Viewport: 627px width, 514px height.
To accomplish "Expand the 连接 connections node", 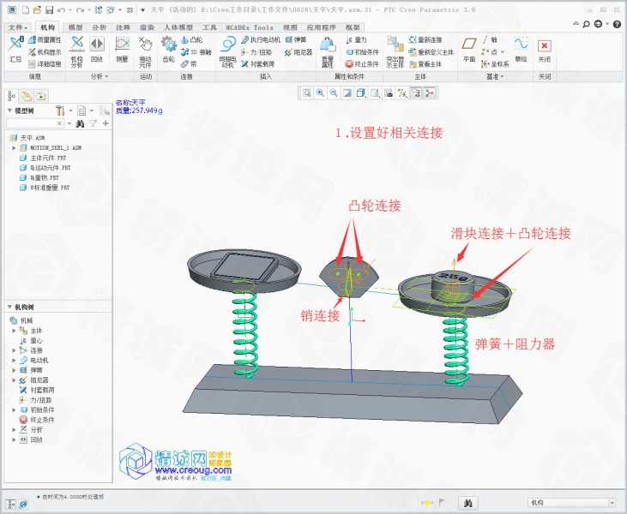I will pos(14,350).
